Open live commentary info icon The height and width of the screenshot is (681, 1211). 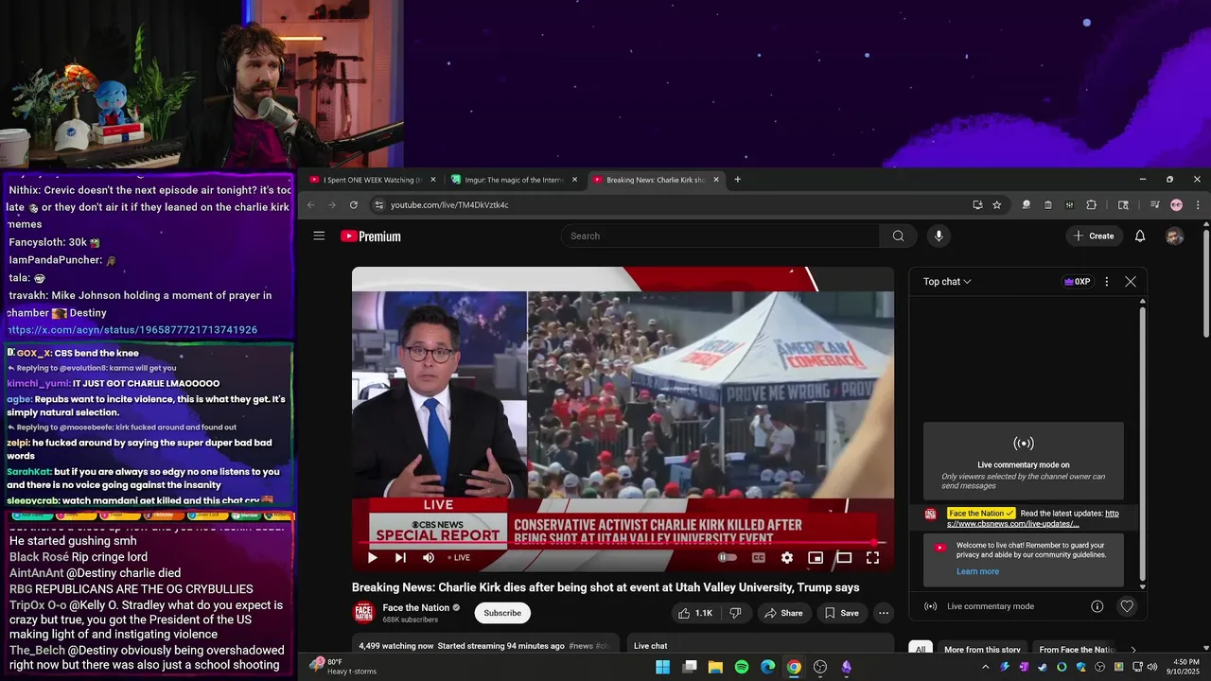(1097, 606)
